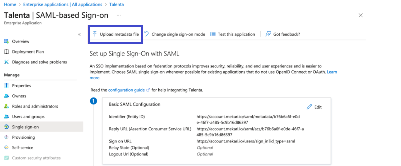Viewport: 401px width, 166px height.
Task: Open the Overview page
Action: click(x=21, y=41)
